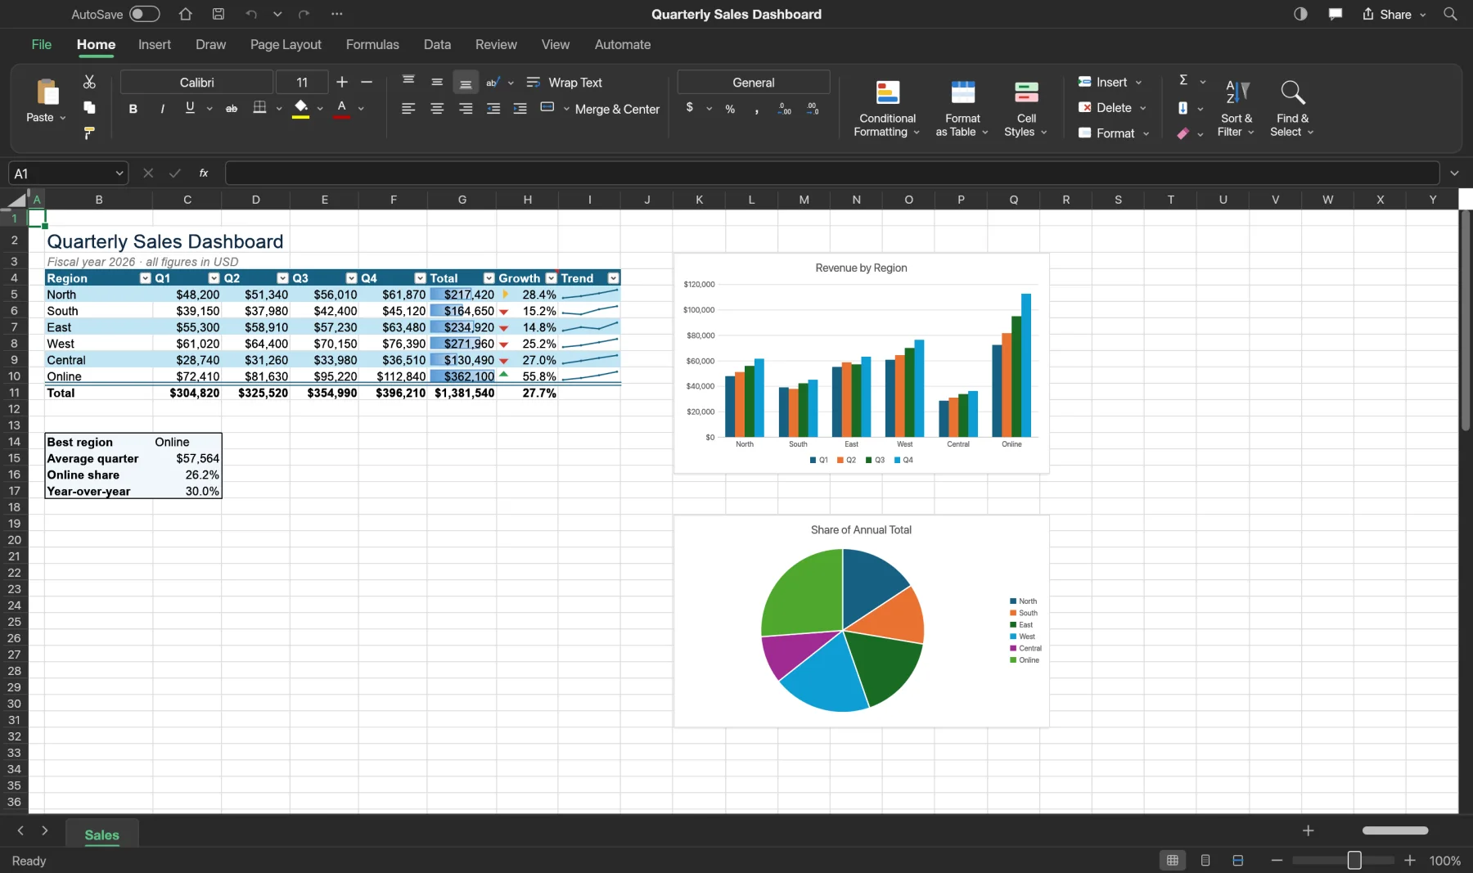The image size is (1473, 873).
Task: Switch to Page Break Preview
Action: pos(1238,860)
